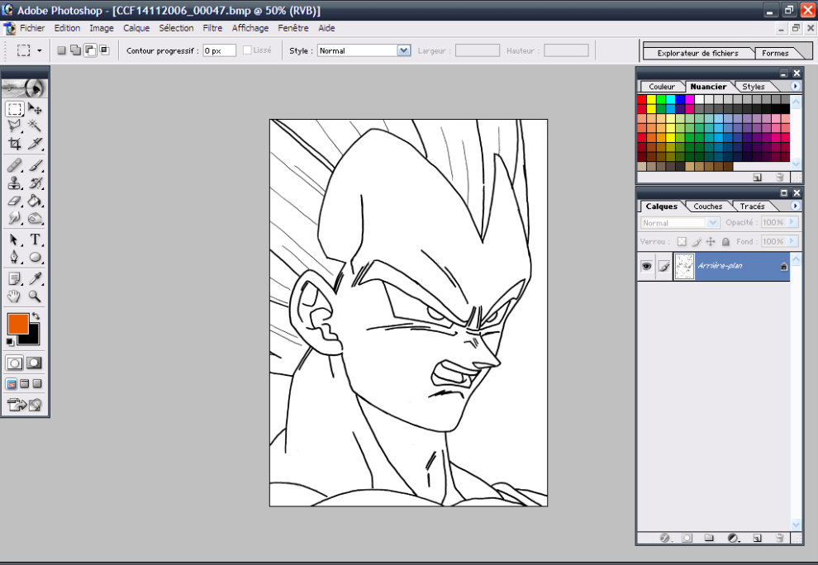Select the Notes tool

point(15,278)
